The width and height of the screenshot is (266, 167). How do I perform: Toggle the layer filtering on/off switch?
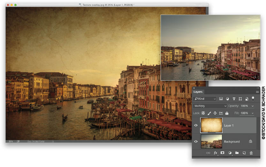(x=253, y=99)
